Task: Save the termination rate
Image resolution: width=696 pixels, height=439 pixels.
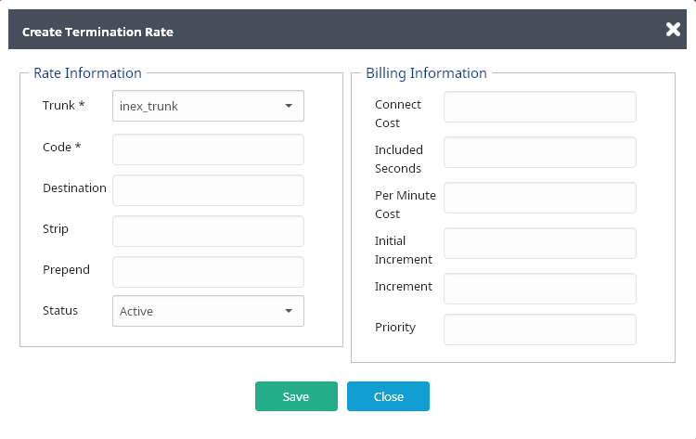Action: tap(296, 396)
